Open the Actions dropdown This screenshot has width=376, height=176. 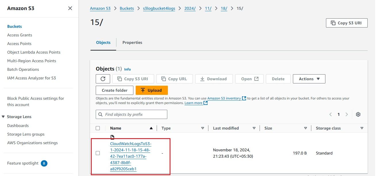click(x=309, y=79)
